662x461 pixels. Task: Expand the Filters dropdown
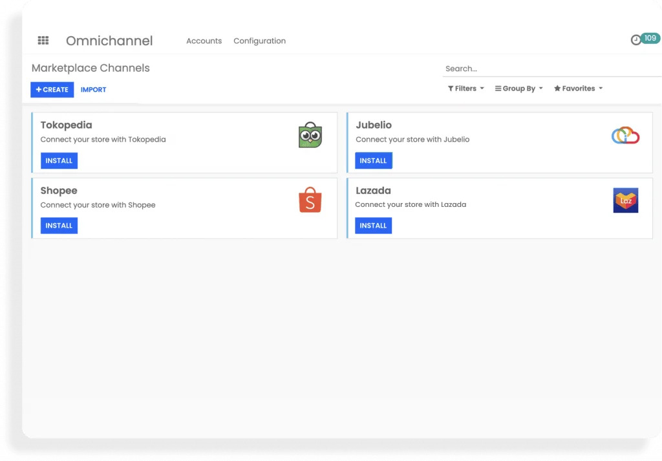coord(465,88)
